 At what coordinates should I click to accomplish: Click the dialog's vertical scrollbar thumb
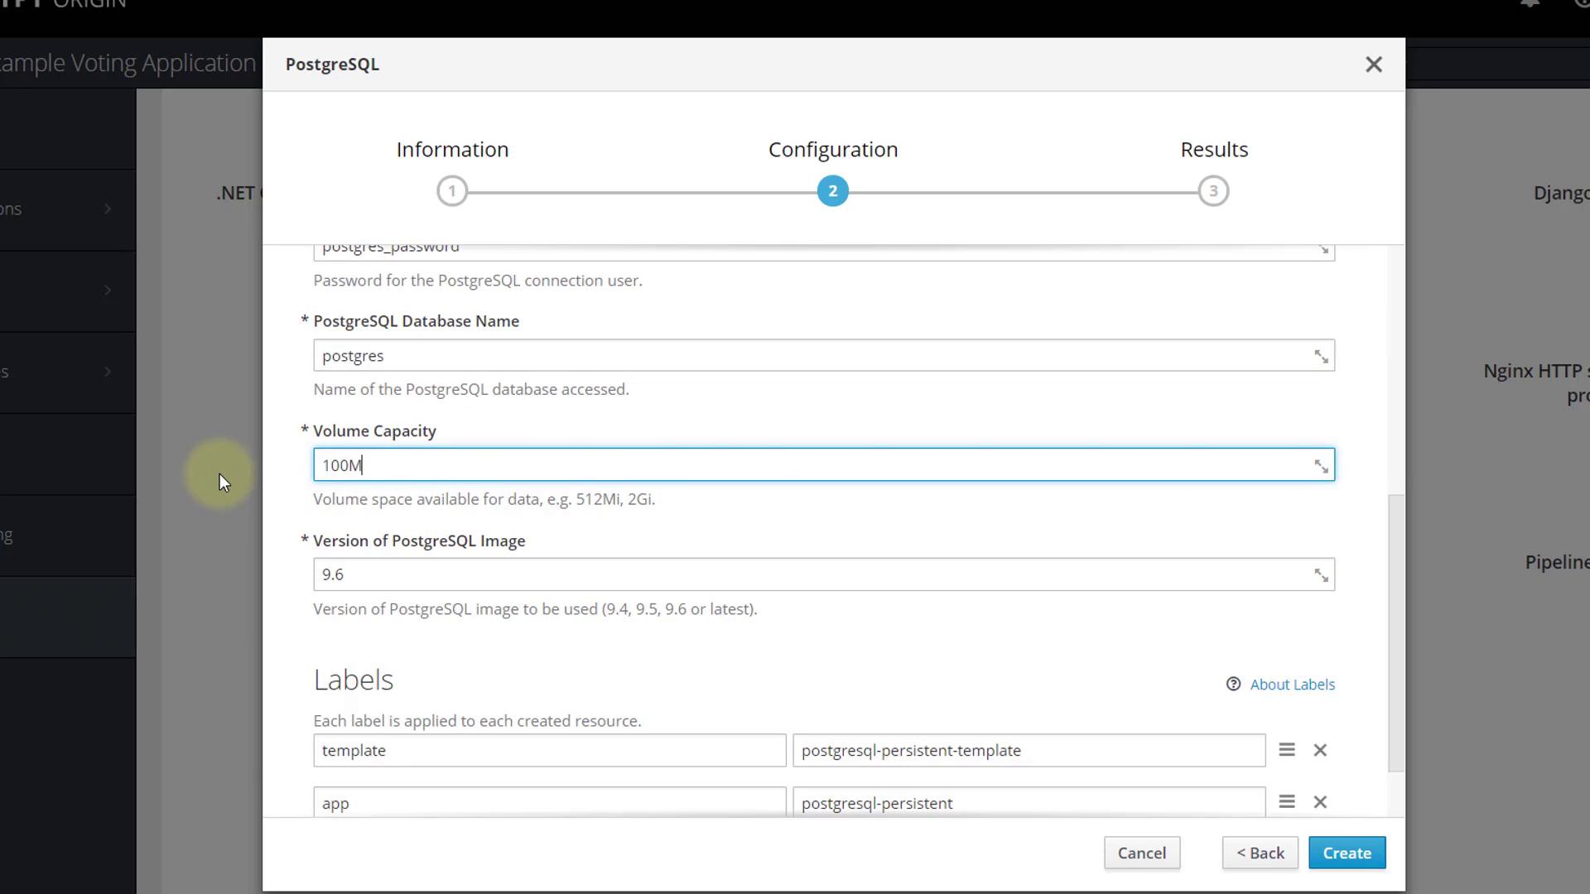tap(1396, 633)
